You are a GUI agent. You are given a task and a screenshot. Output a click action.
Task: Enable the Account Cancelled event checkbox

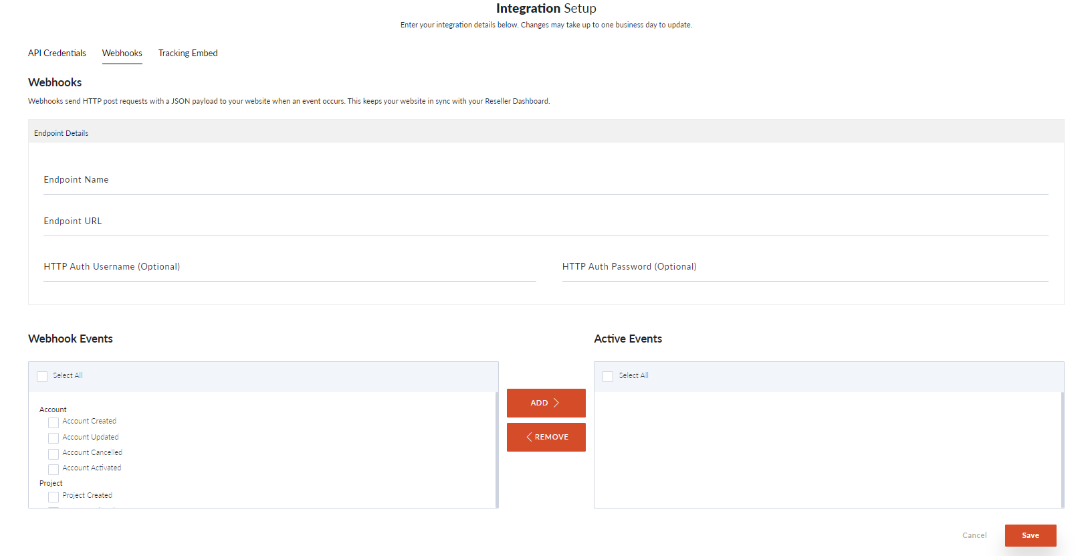click(x=53, y=454)
